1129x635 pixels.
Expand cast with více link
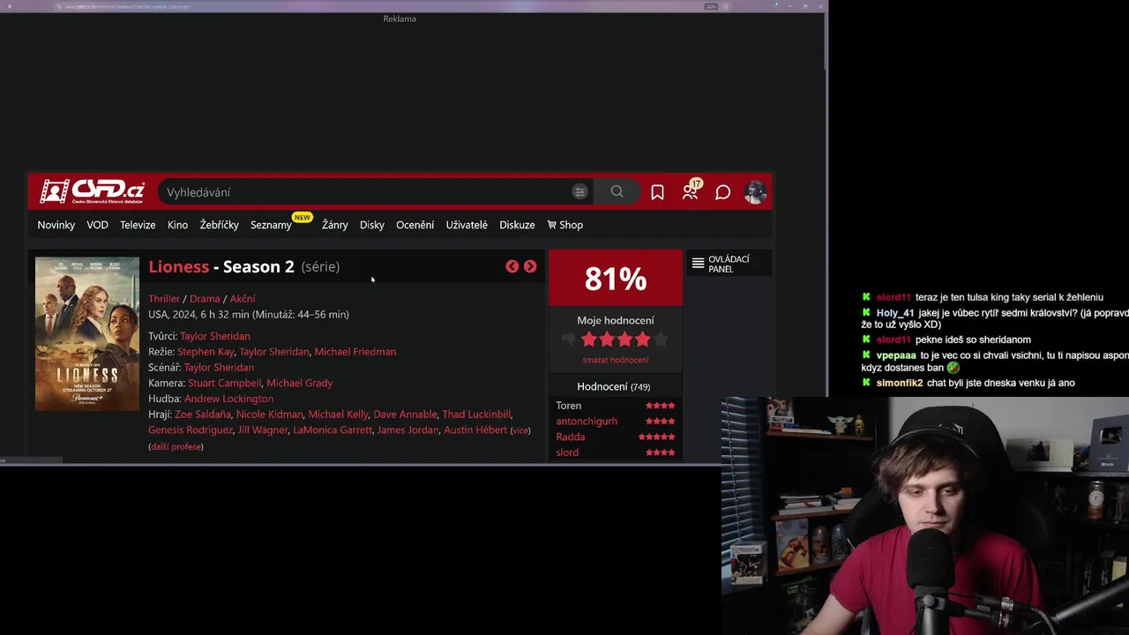[x=520, y=430]
